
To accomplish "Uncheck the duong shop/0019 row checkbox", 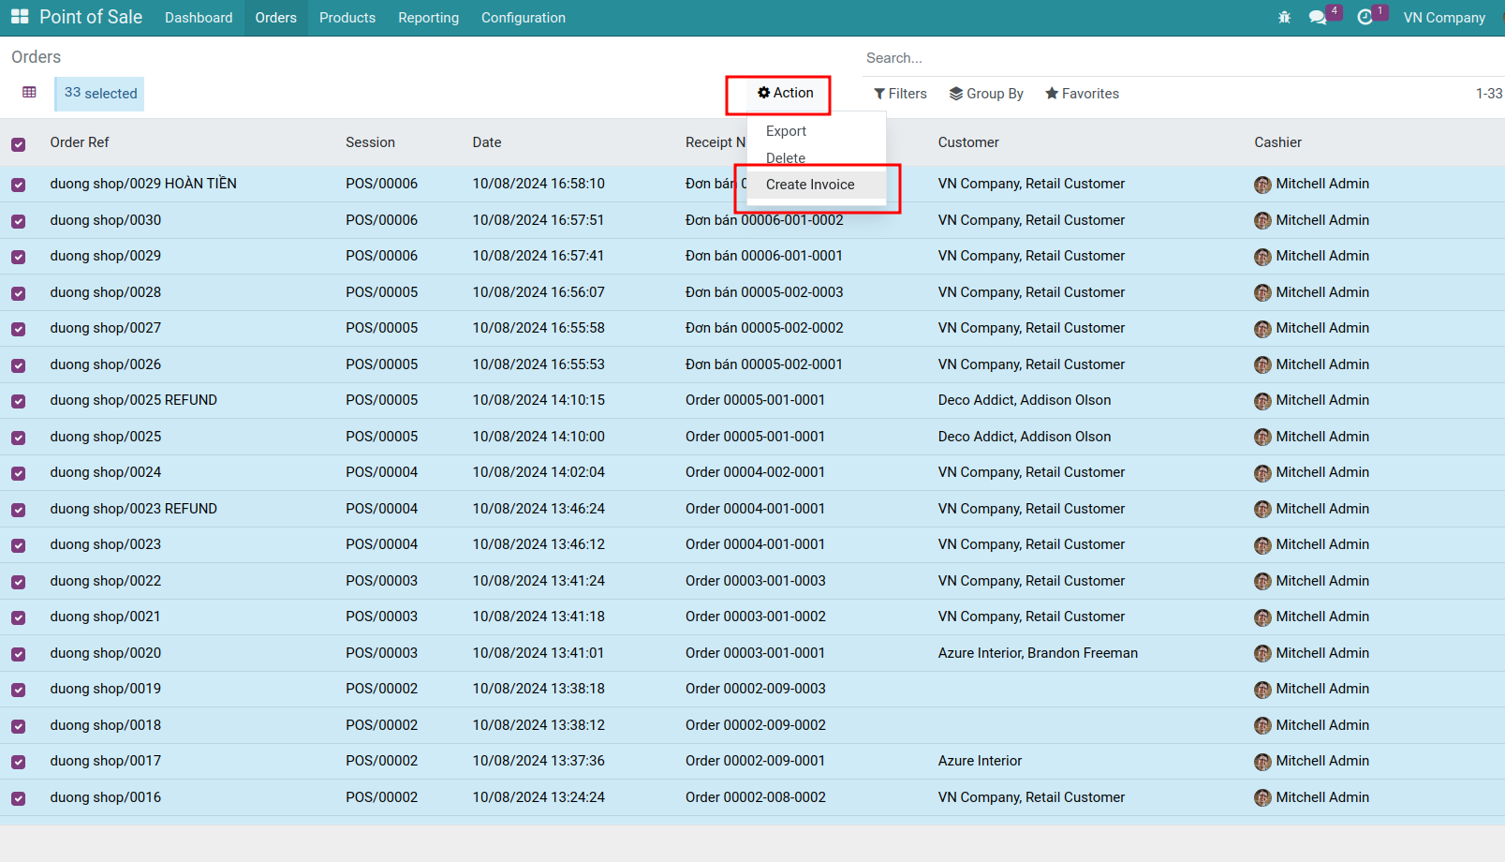I will coord(19,689).
